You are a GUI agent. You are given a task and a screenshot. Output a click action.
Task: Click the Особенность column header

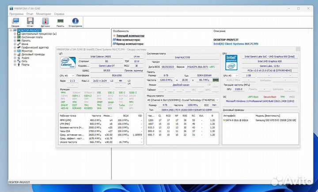point(121,31)
